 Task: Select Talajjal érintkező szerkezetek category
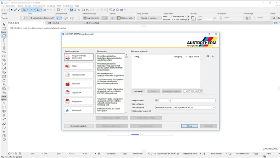pos(79,57)
